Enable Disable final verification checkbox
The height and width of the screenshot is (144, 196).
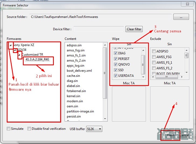click(29, 128)
